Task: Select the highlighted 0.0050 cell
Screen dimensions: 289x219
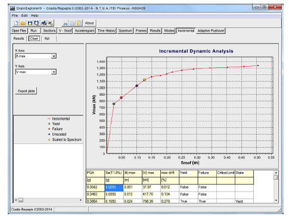Action: pyautogui.click(x=114, y=187)
